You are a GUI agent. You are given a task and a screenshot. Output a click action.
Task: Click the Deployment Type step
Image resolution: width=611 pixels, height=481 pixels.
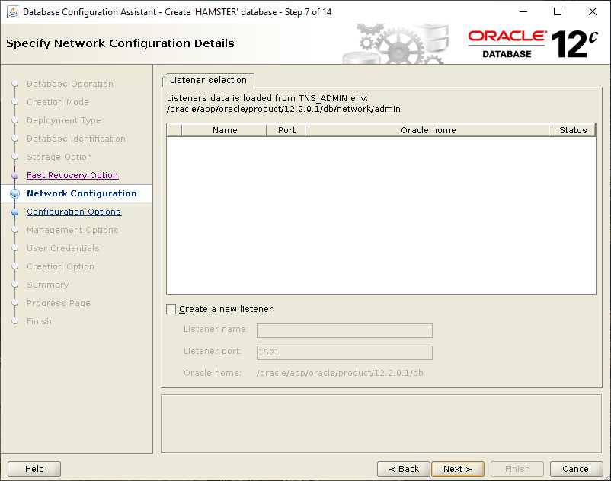(63, 120)
